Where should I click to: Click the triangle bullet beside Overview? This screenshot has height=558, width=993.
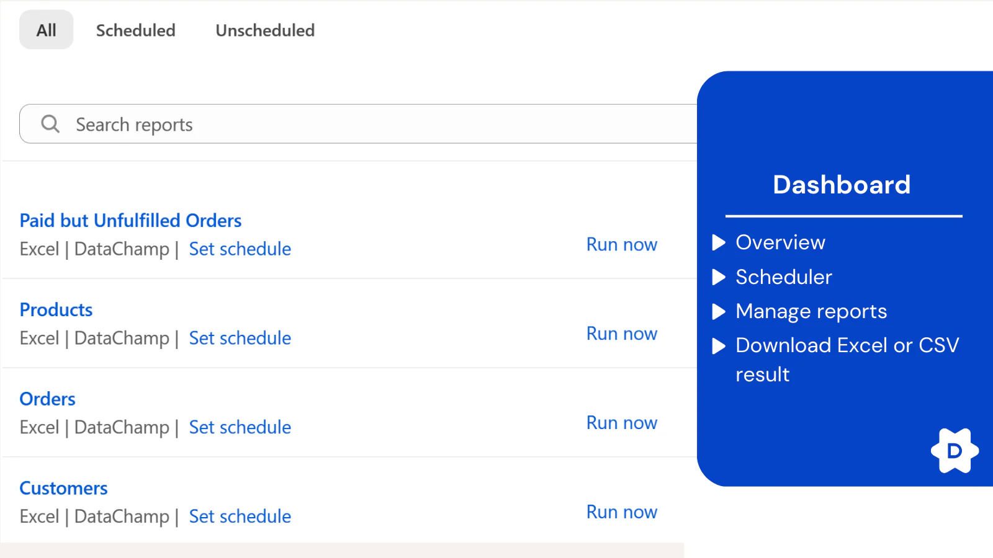[719, 242]
